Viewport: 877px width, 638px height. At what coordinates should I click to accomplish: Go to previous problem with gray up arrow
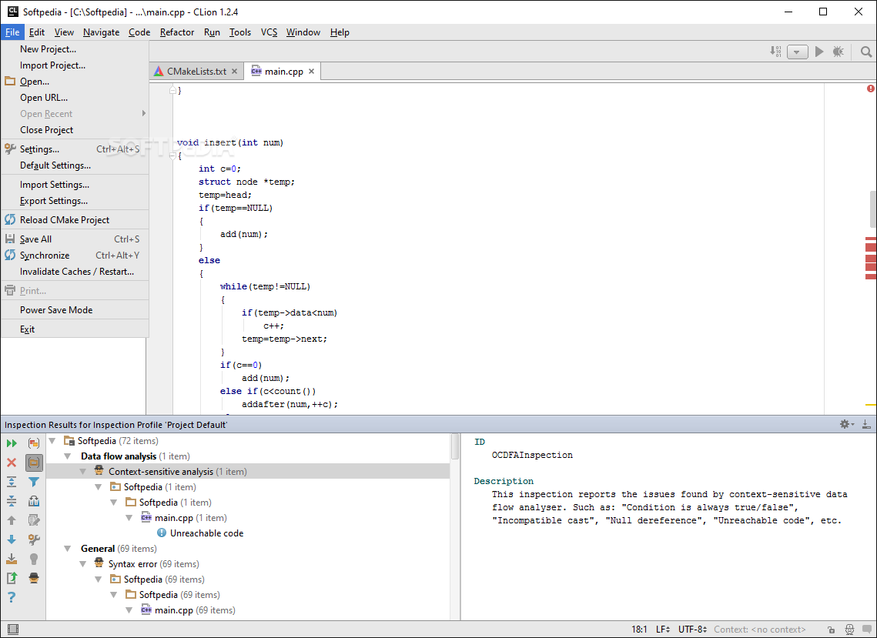click(x=12, y=520)
